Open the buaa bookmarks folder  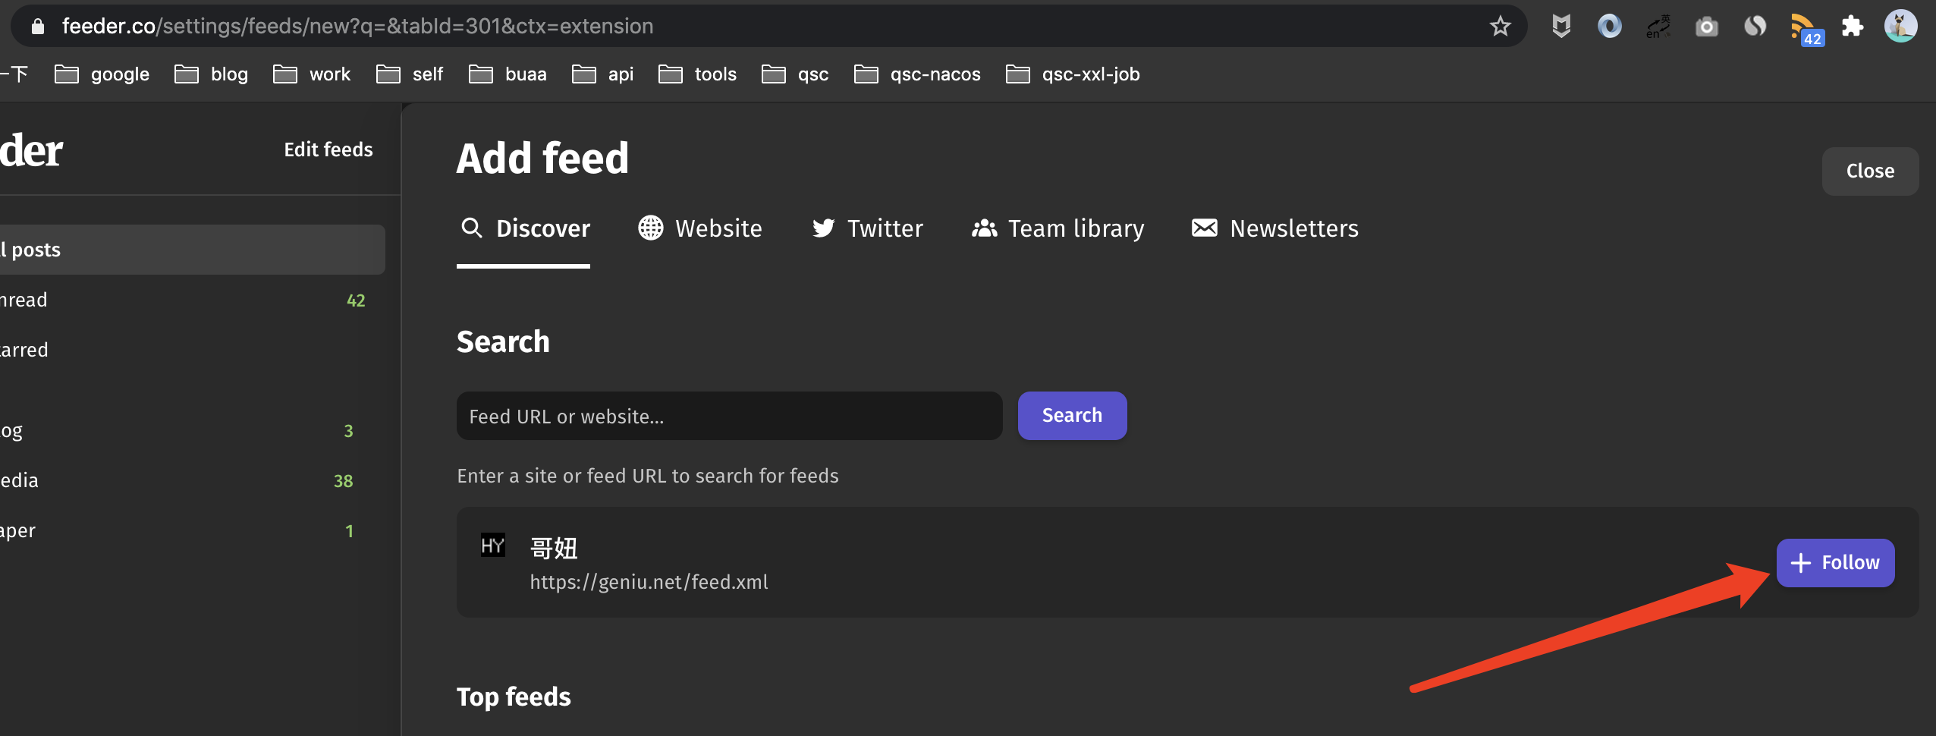pyautogui.click(x=508, y=74)
